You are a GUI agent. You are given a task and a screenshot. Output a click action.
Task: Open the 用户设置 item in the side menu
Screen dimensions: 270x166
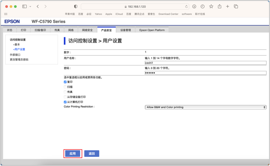tap(19, 49)
